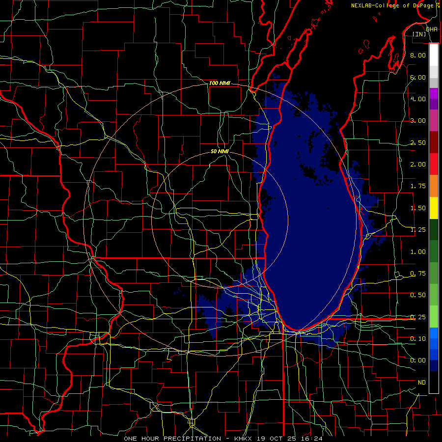
Task: Click the 3.00 legend value
Action: tap(418, 121)
